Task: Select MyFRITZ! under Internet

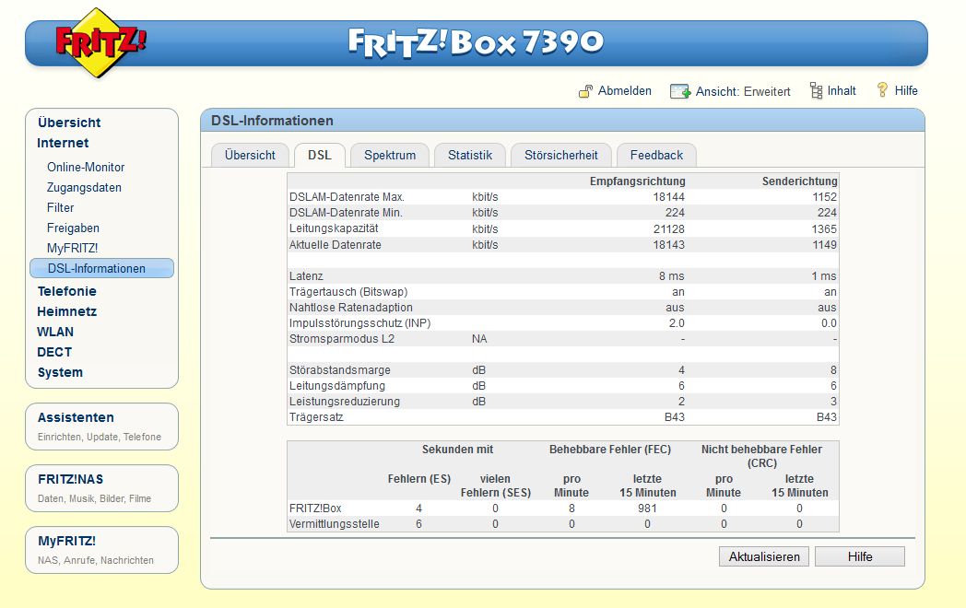Action: point(72,248)
